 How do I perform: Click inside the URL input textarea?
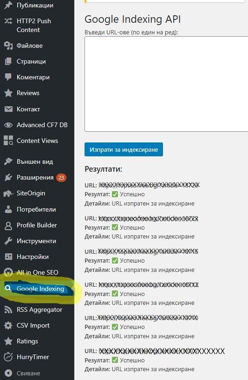[166, 84]
